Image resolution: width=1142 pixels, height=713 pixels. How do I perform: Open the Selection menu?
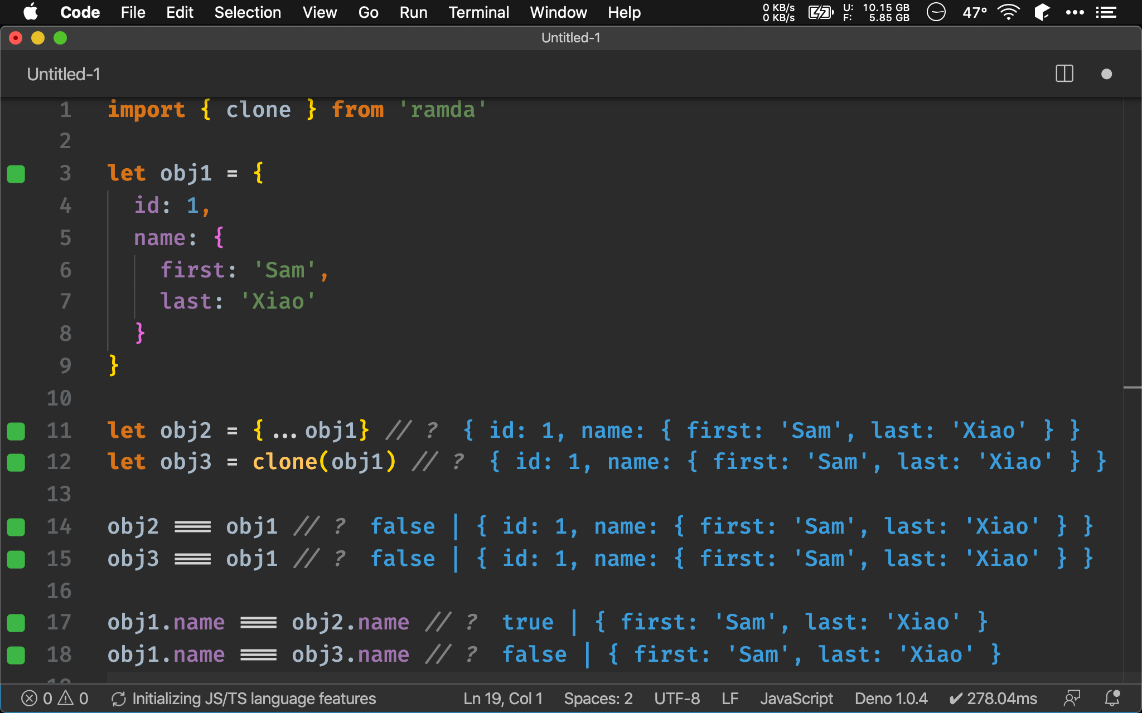pyautogui.click(x=248, y=12)
